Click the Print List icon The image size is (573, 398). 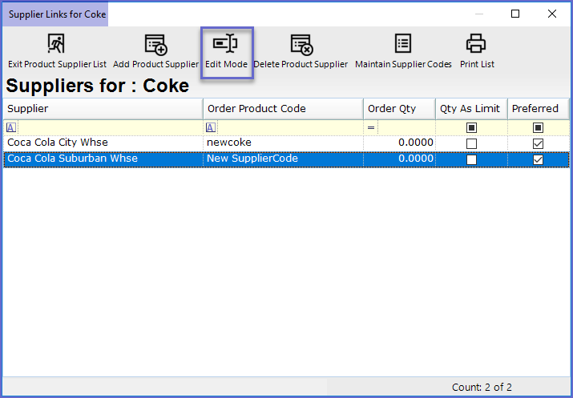[x=477, y=45]
